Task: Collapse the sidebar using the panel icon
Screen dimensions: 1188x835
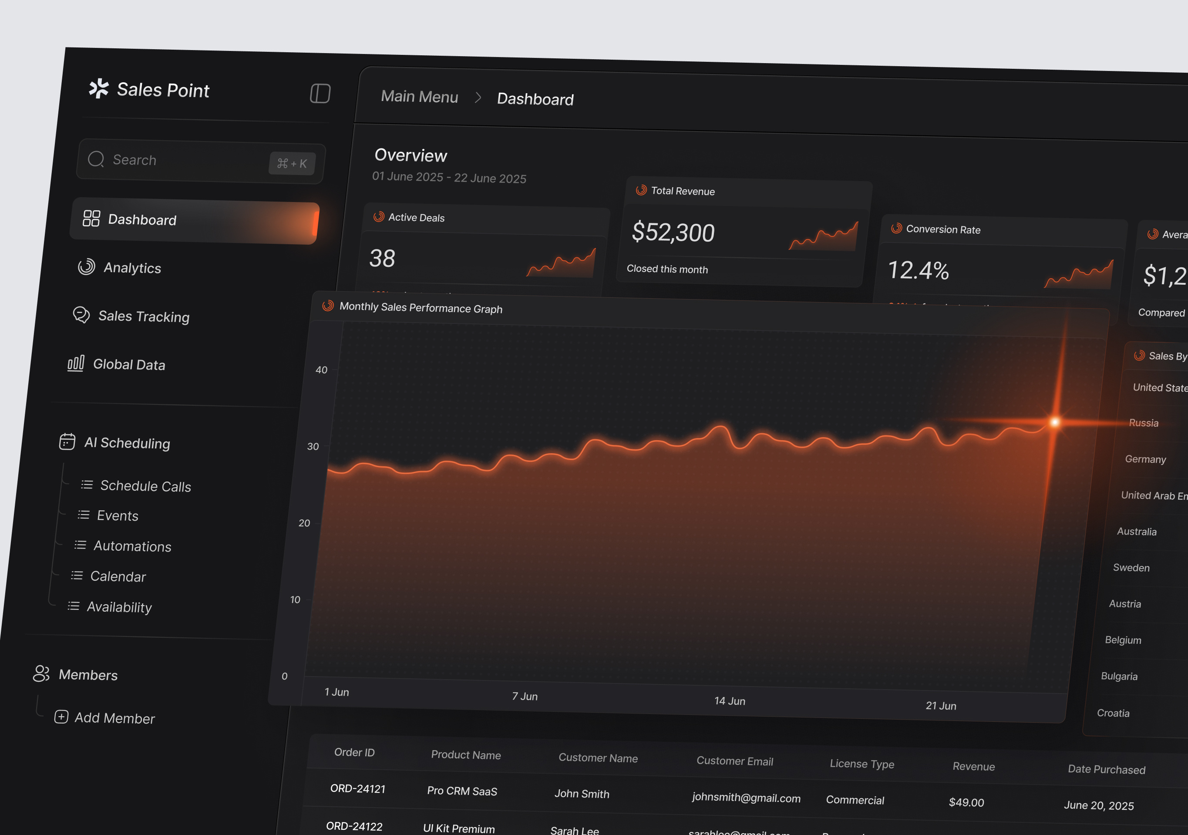Action: (x=320, y=94)
